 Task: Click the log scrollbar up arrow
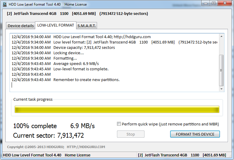[x=221, y=36]
